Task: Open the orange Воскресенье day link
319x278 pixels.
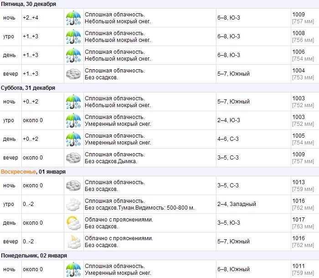Action: tap(18, 172)
